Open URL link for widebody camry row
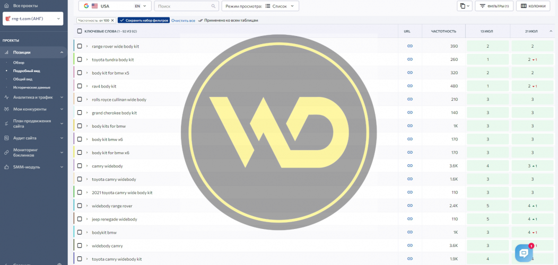 coord(409,245)
